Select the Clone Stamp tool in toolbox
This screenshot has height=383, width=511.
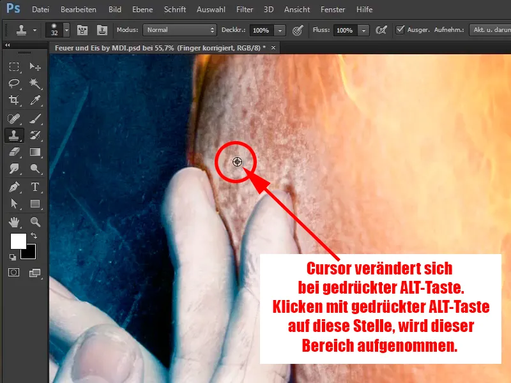13,135
